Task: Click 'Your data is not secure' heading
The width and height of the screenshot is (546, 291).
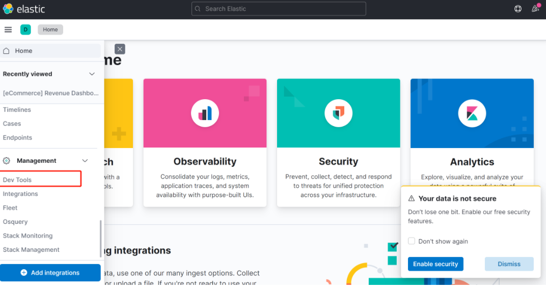Action: pos(457,198)
